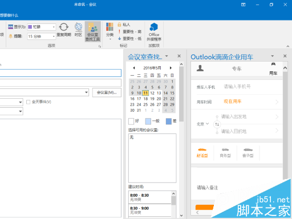Viewport: 292px width, 219px height.
Task: Close the Outlook滴滴企业用车 pane
Action: click(x=285, y=56)
